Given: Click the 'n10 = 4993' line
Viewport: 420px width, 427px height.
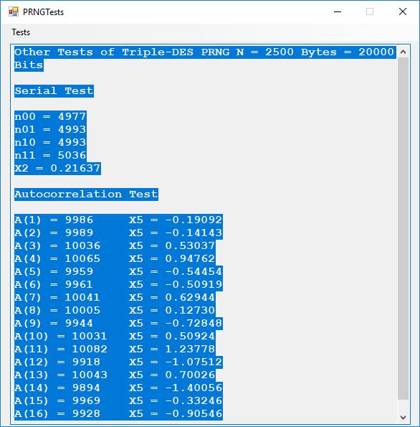Looking at the screenshot, I should tap(50, 142).
